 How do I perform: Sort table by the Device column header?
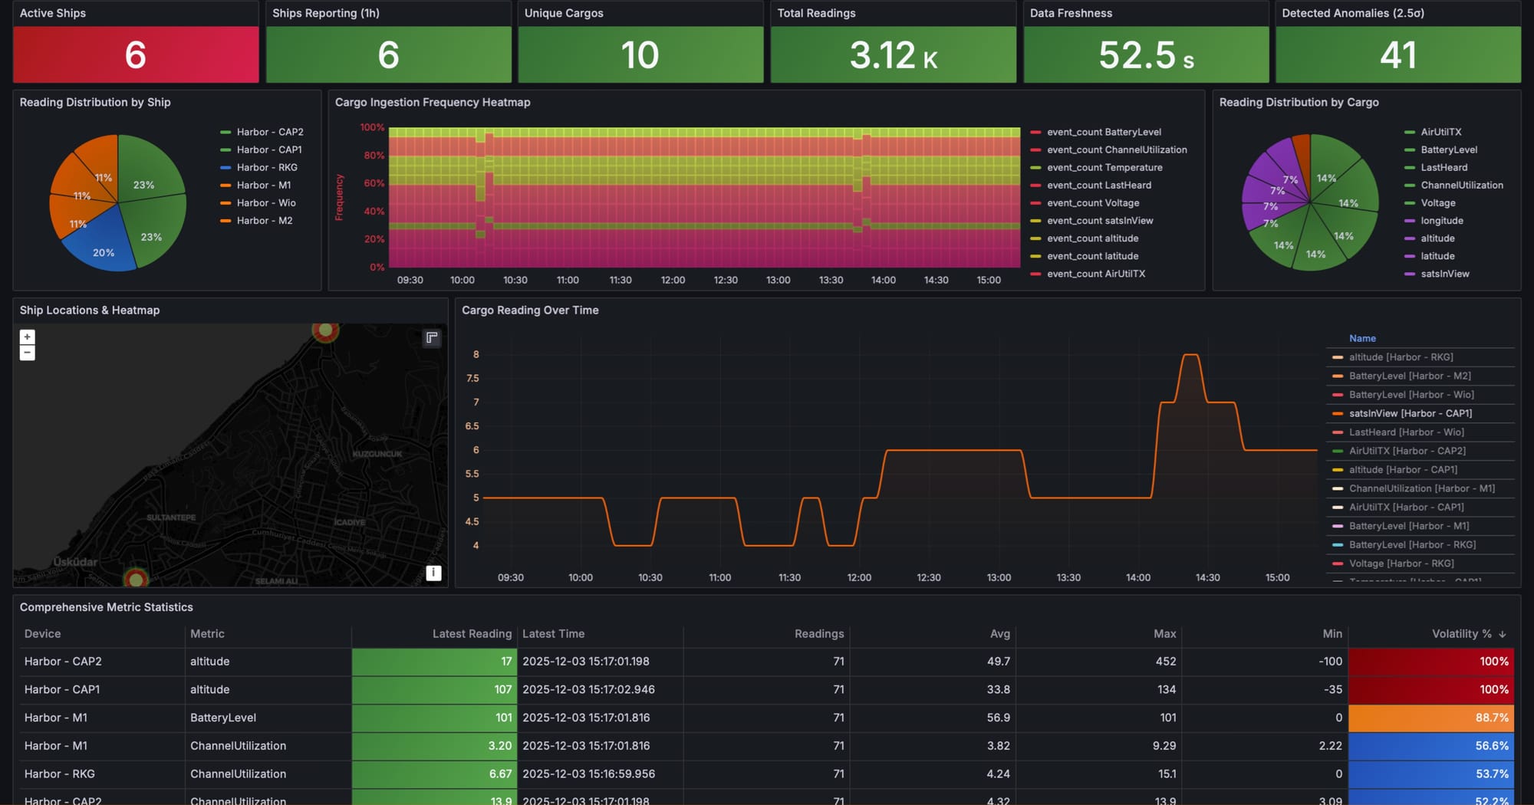(42, 634)
